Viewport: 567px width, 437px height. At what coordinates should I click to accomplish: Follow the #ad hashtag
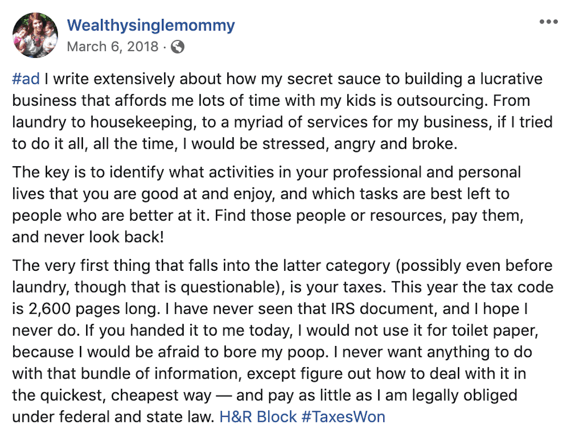pyautogui.click(x=26, y=79)
